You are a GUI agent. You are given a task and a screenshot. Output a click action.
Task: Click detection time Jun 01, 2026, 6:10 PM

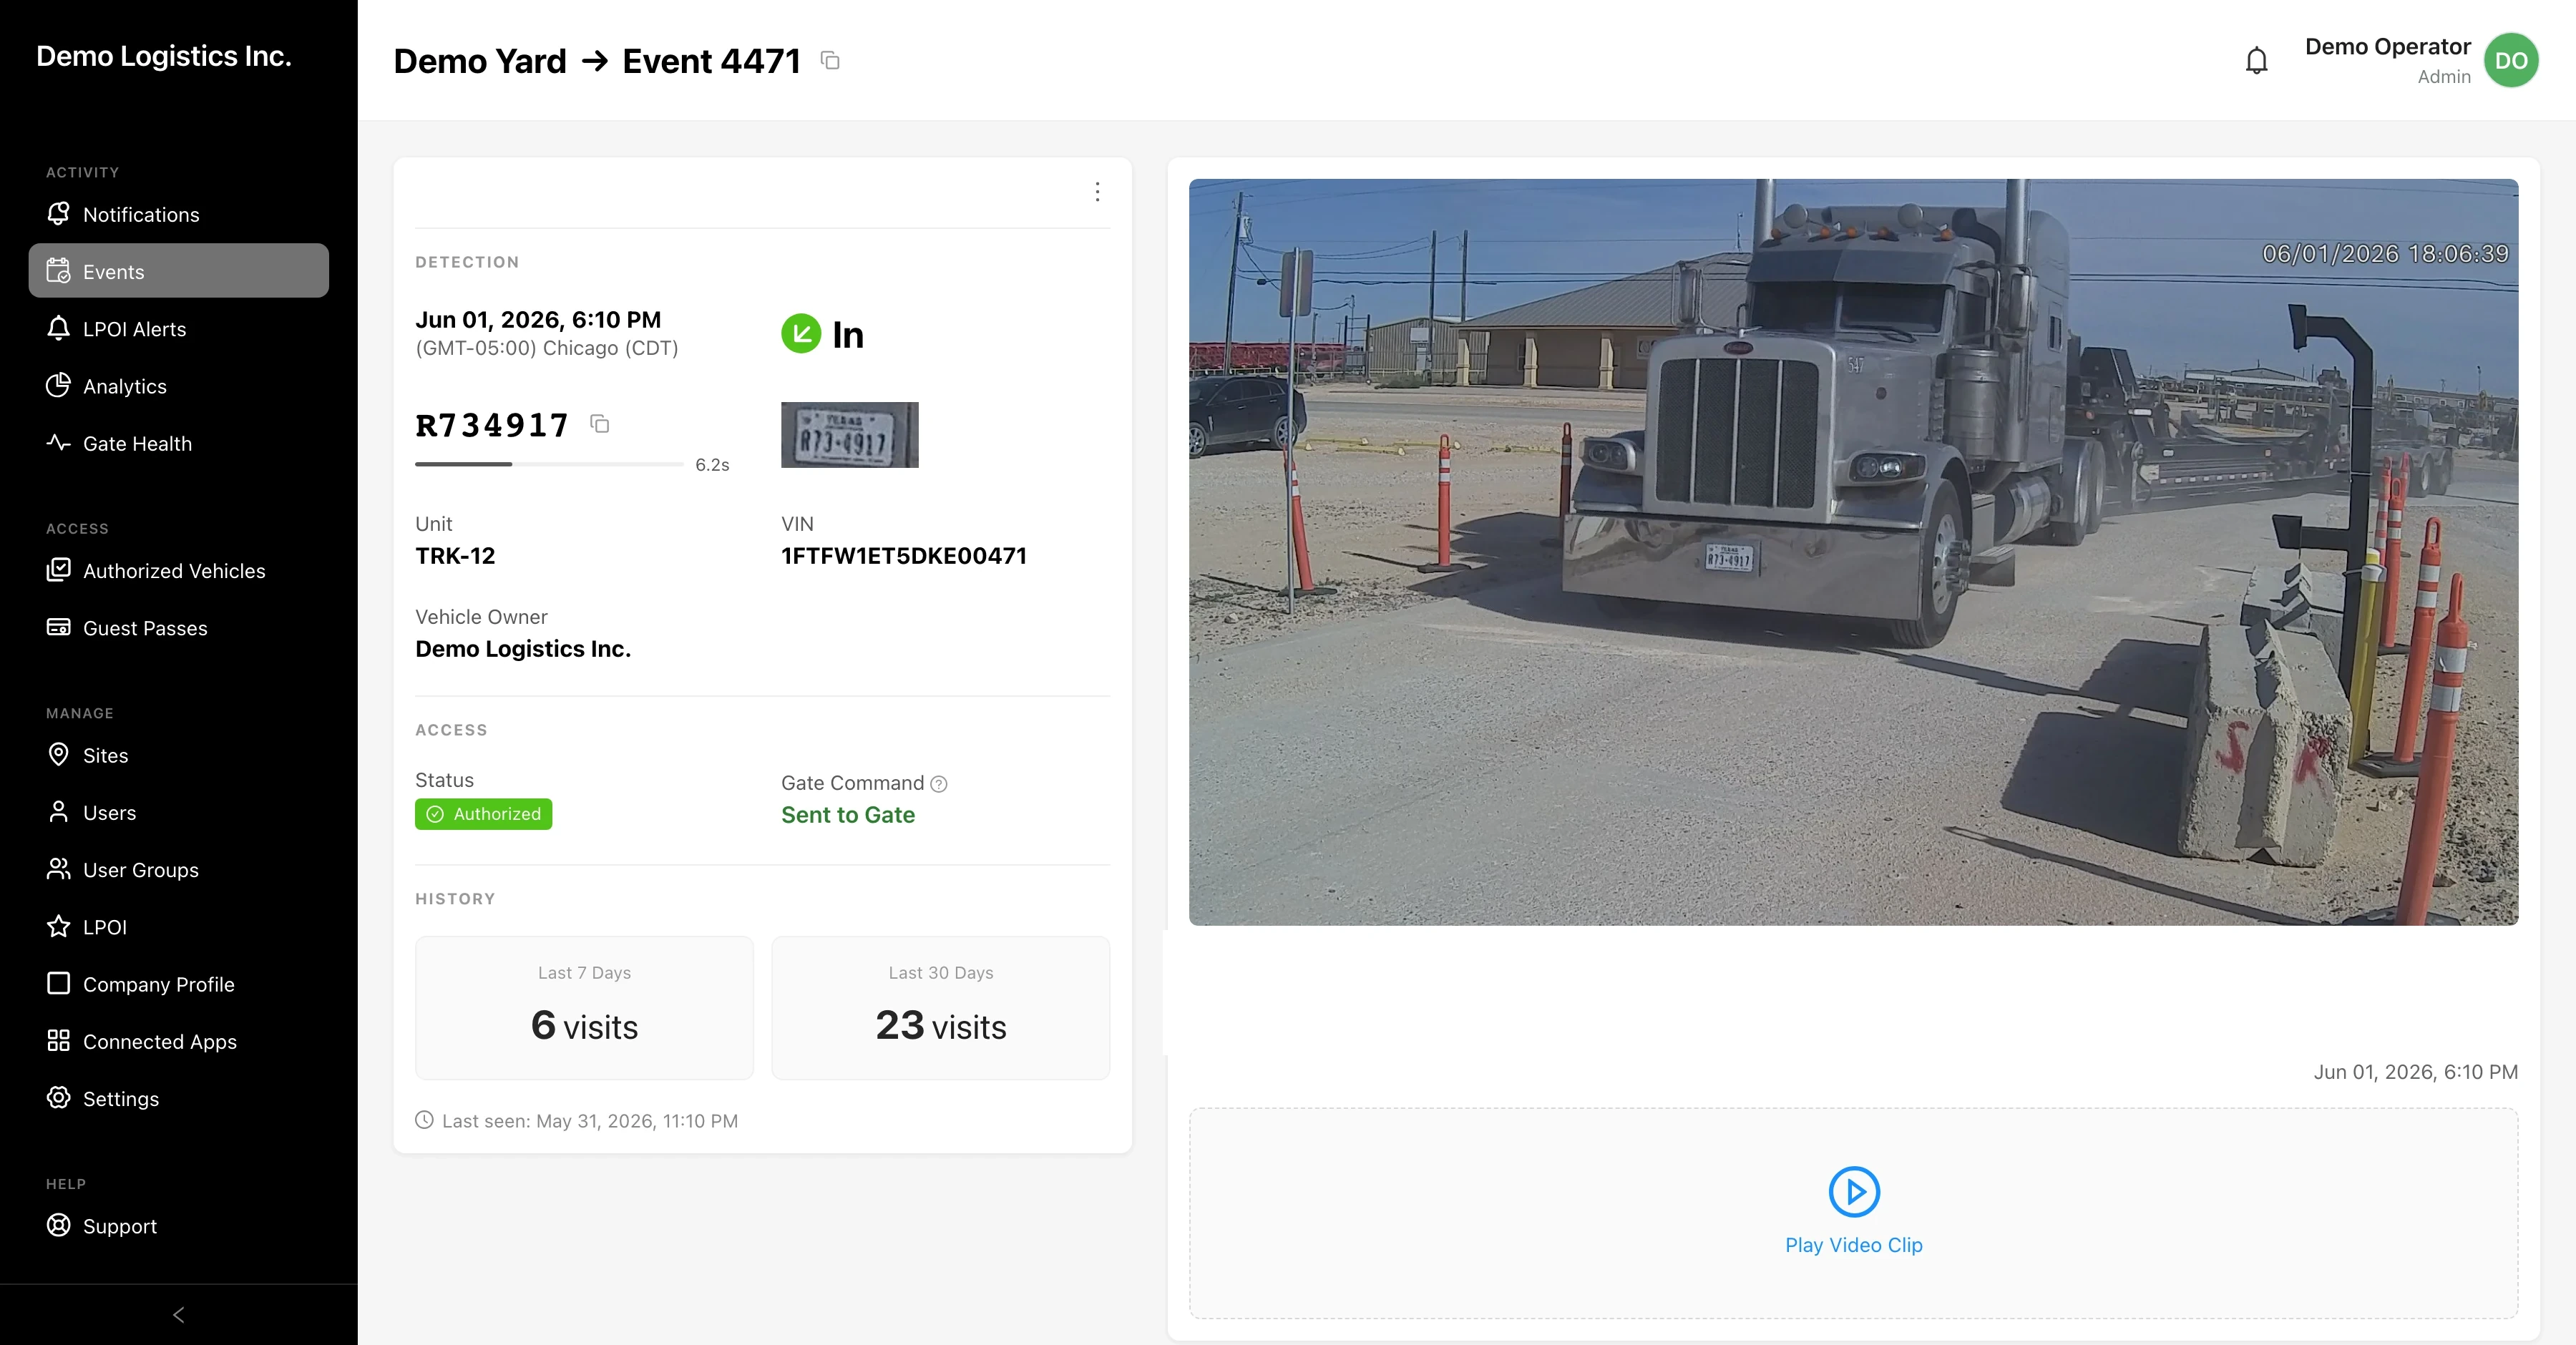tap(538, 320)
